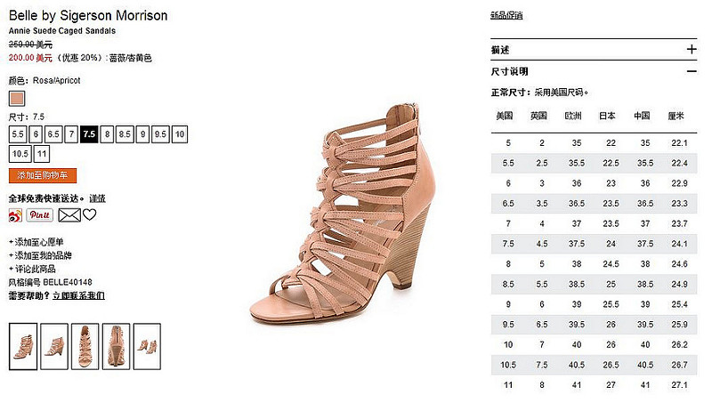Select size 8

107,134
